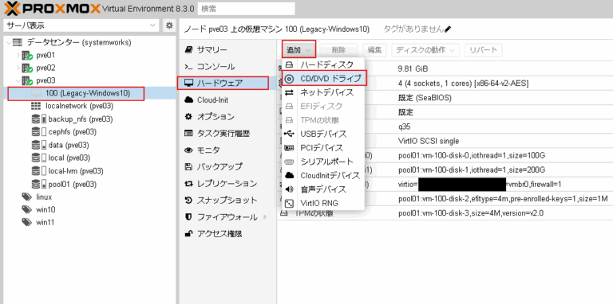Choose PCIデバイス from add menu
613x304 pixels.
tap(323, 148)
